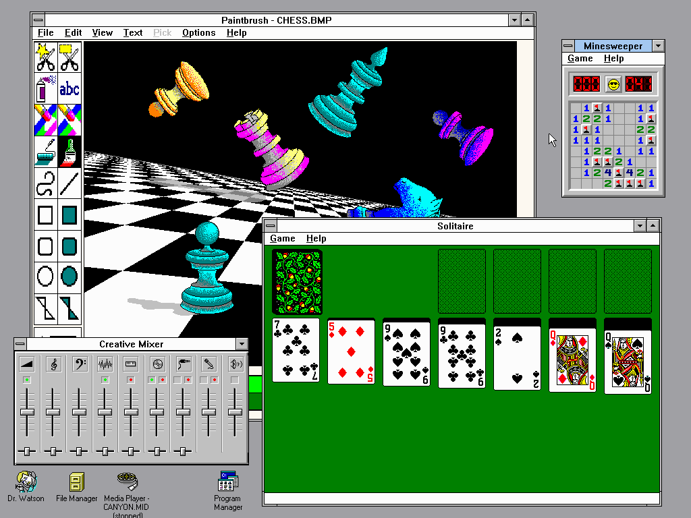Toggle the green LED under the waveform channel
Viewport: 691px width, 518px height.
pos(105,380)
